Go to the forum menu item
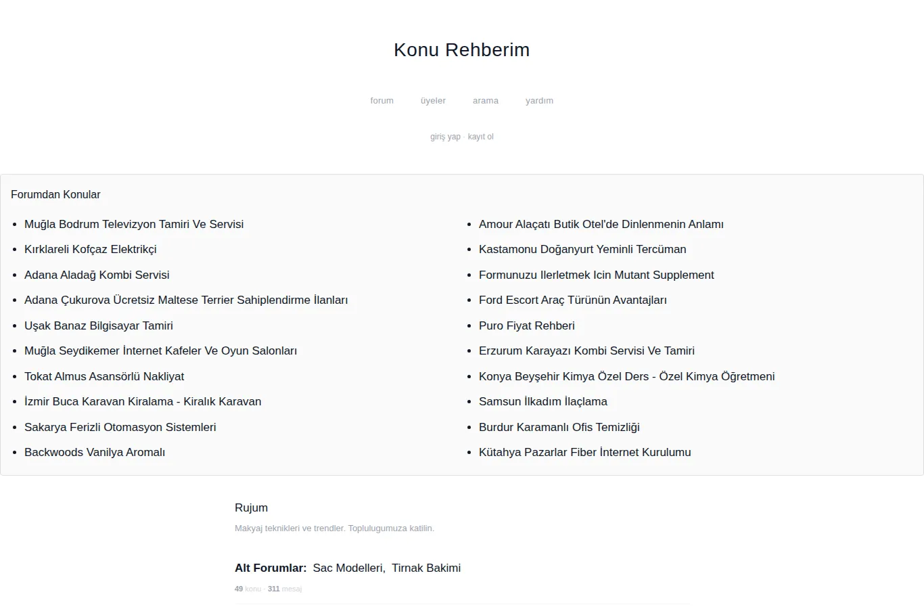Viewport: 924px width, 609px height. [382, 101]
